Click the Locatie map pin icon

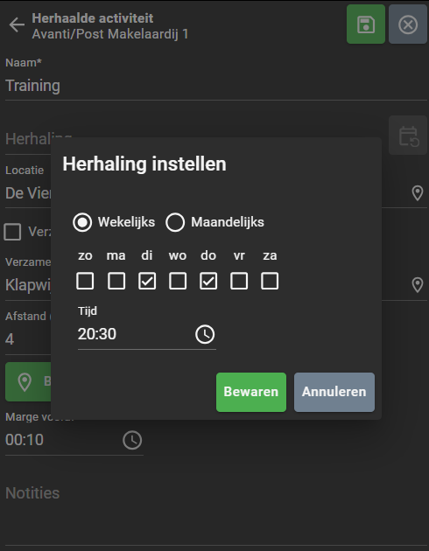pyautogui.click(x=418, y=193)
